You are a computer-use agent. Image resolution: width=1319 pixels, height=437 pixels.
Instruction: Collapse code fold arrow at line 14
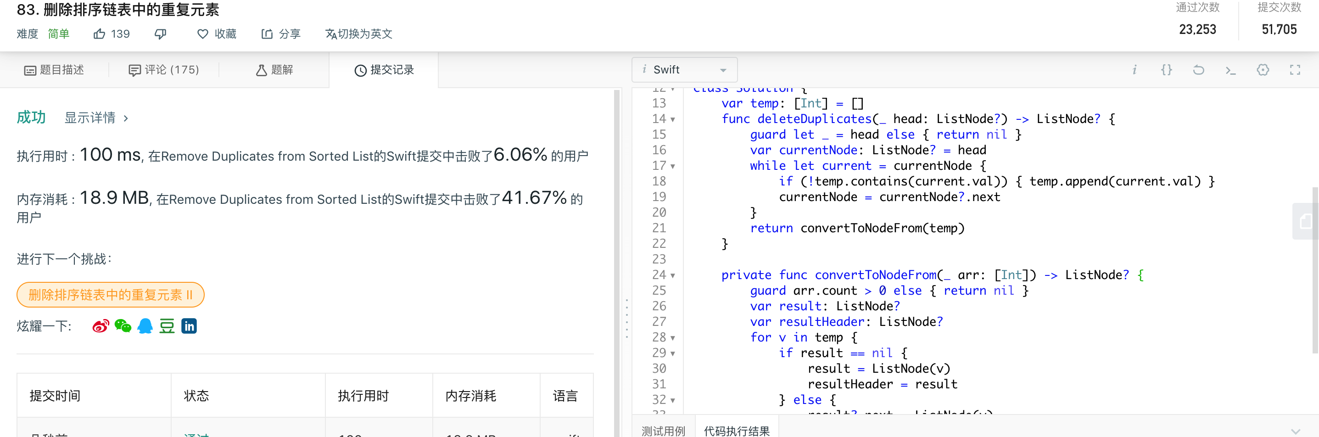coord(673,119)
